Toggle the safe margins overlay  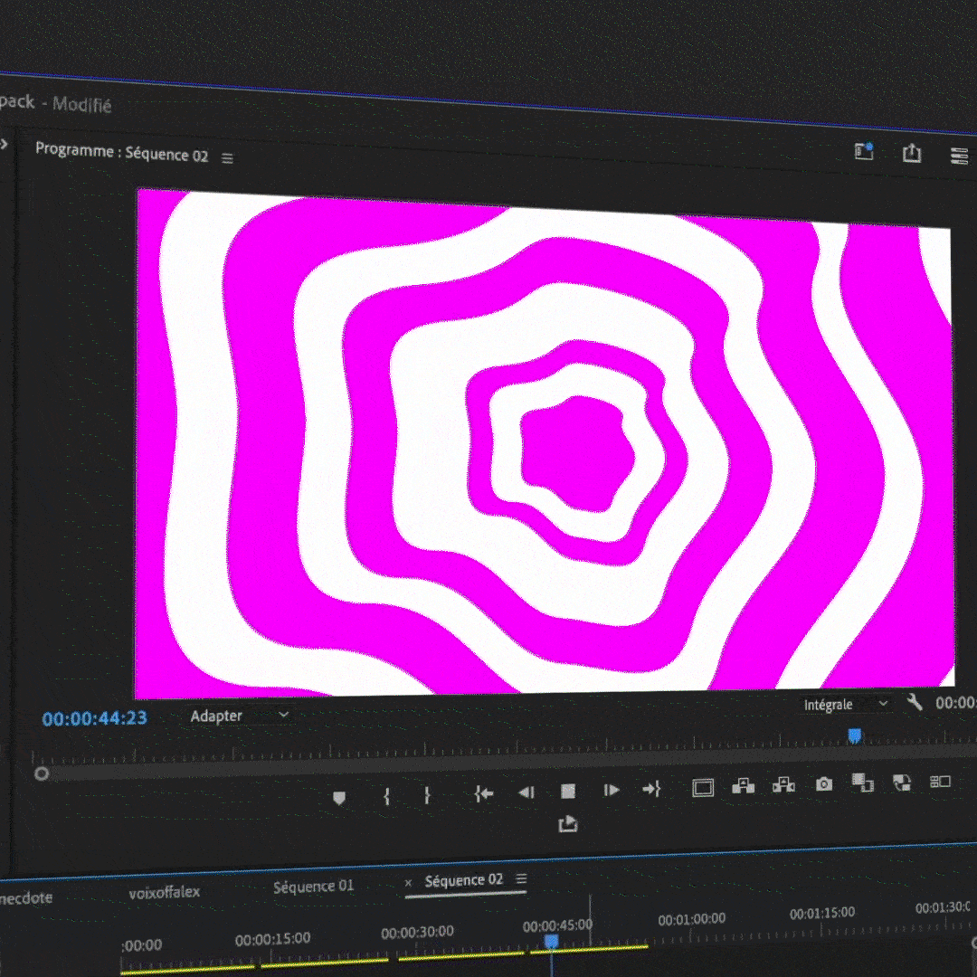[703, 788]
